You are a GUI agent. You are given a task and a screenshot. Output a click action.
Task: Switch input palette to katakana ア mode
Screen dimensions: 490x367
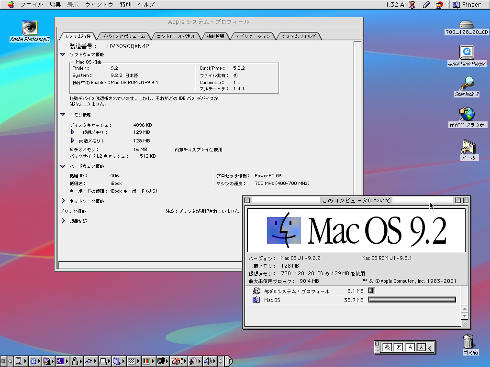[x=398, y=347]
